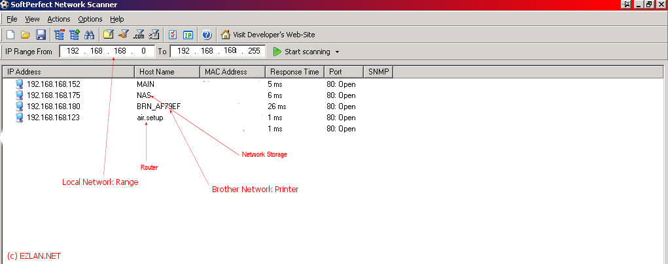Click 80: Open in the NAS row

[x=341, y=95]
